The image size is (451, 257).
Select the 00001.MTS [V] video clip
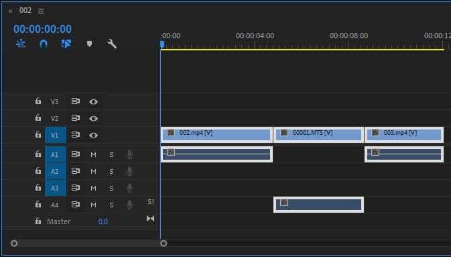318,135
